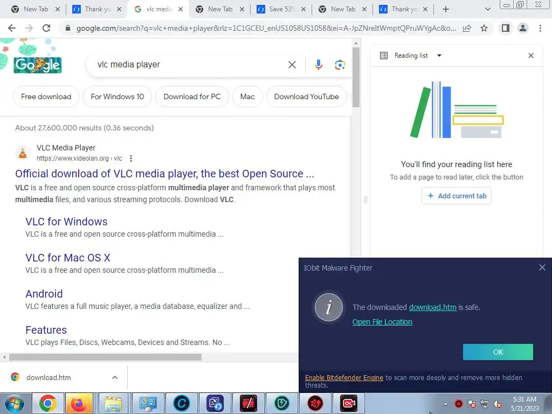Open the Chrome profile avatar

523,28
